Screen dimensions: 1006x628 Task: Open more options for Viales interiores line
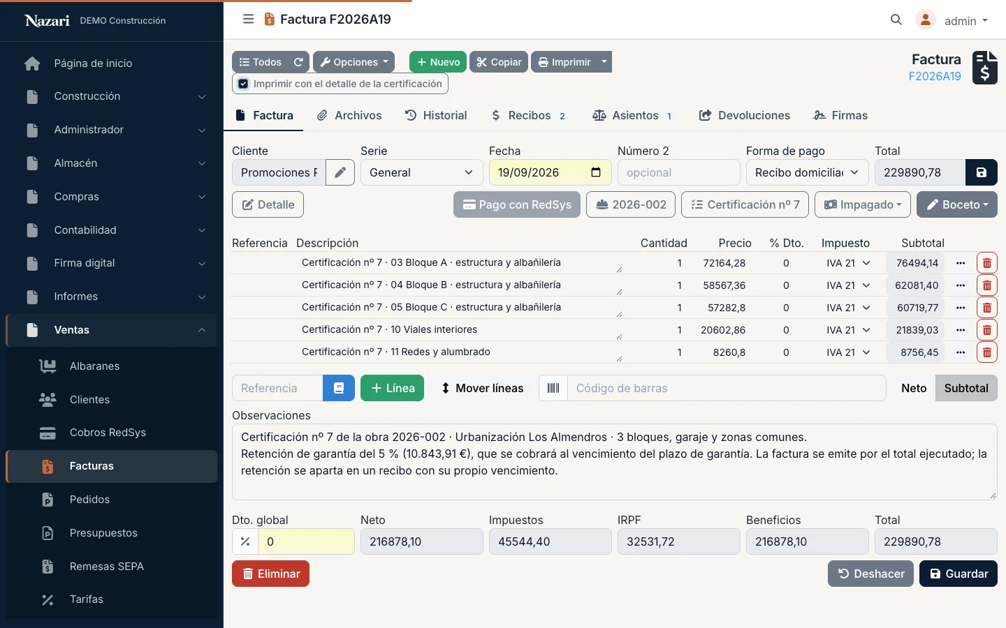961,330
